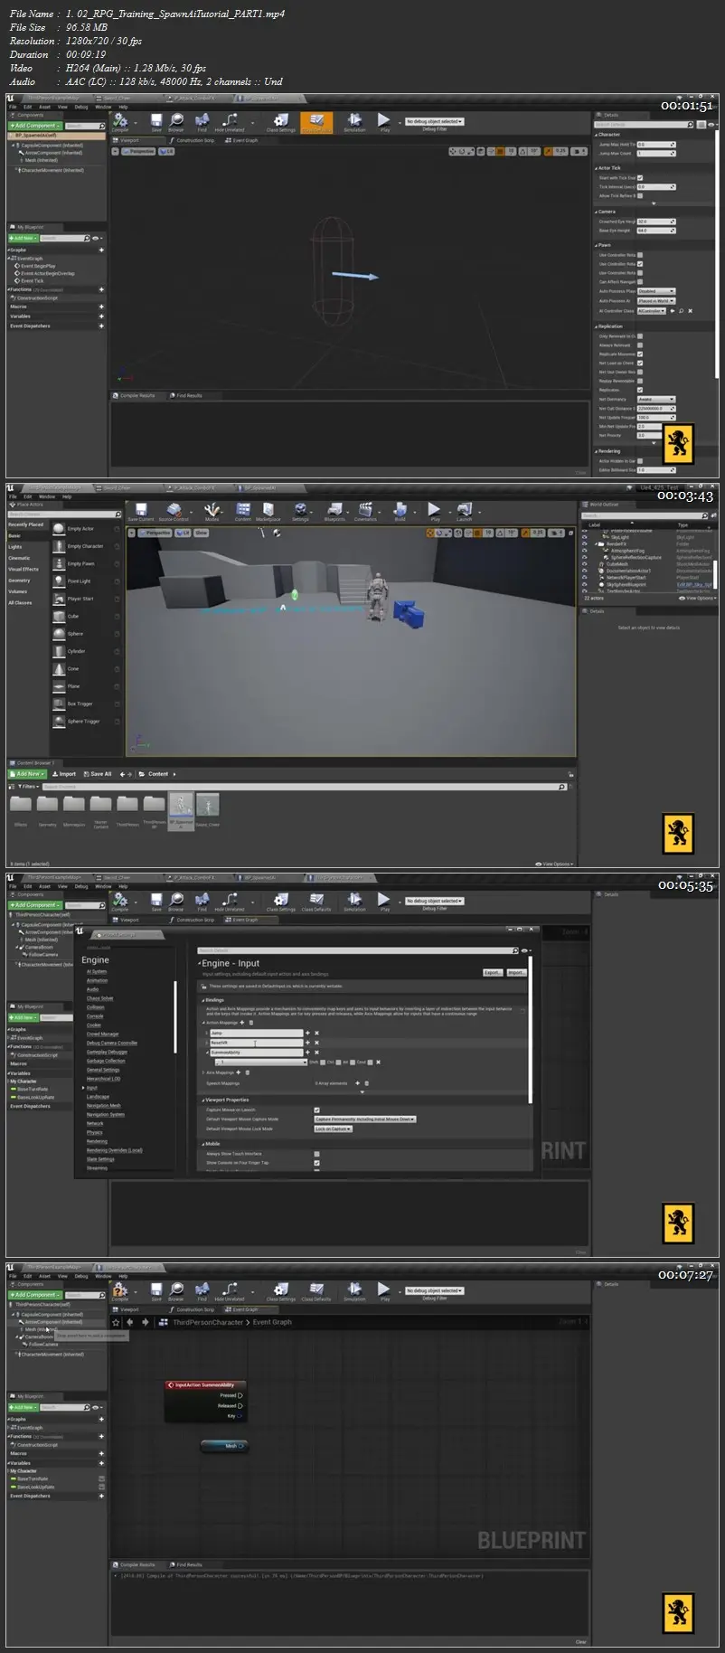Click the Compile icon in the 00:07:27 frame
The image size is (725, 1653).
(x=120, y=1291)
